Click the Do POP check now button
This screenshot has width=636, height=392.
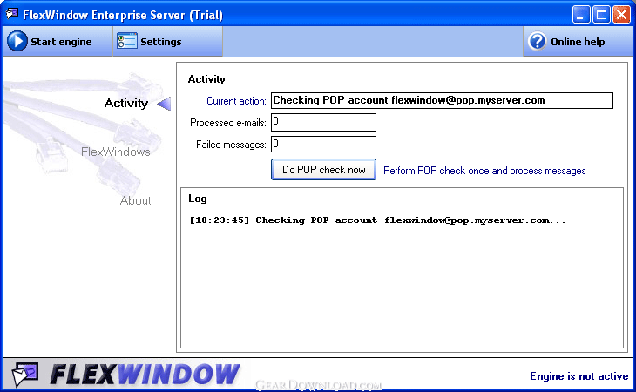pyautogui.click(x=323, y=170)
